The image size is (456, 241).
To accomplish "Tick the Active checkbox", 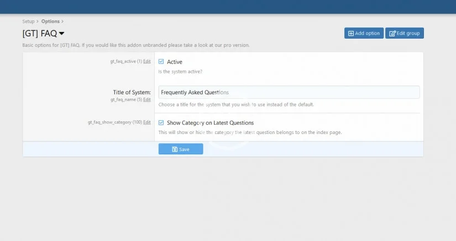I will click(161, 62).
